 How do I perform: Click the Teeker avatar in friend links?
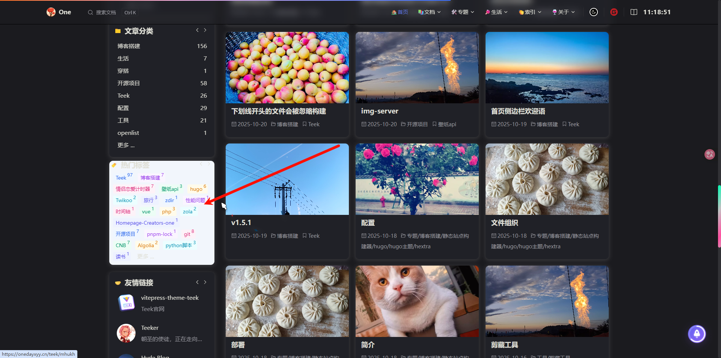click(126, 333)
